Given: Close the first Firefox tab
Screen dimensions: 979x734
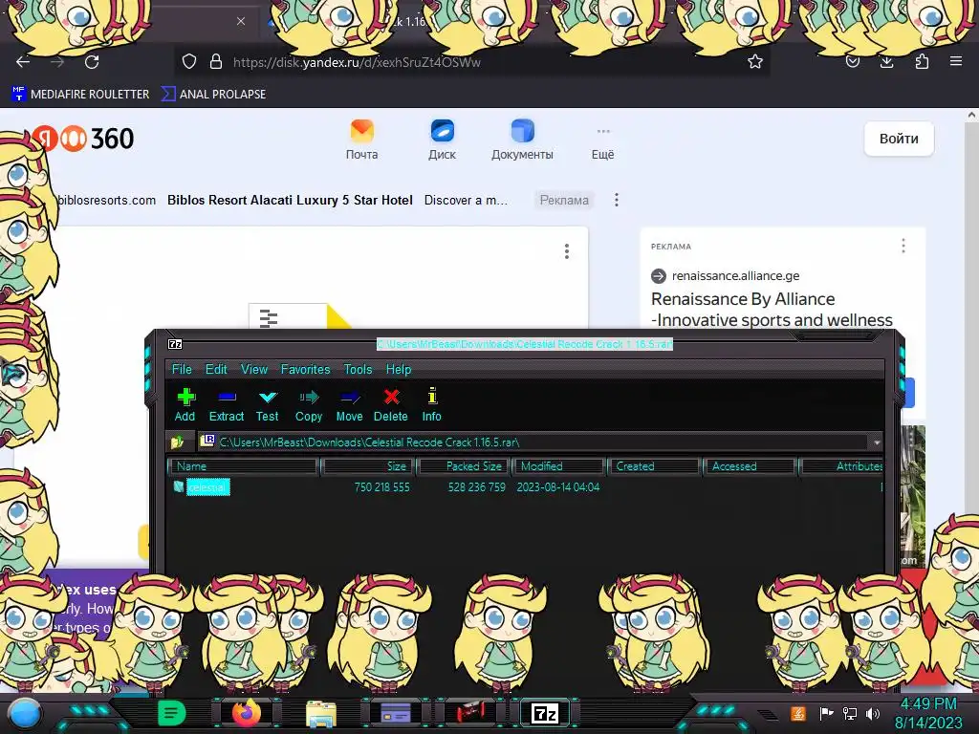Looking at the screenshot, I should tap(241, 21).
